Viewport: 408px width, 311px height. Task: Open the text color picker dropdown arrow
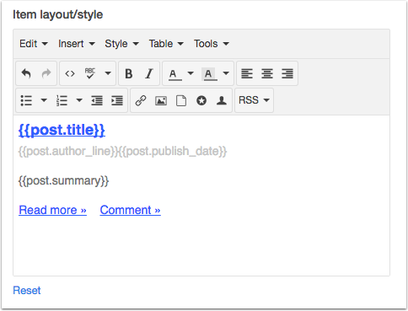(191, 73)
